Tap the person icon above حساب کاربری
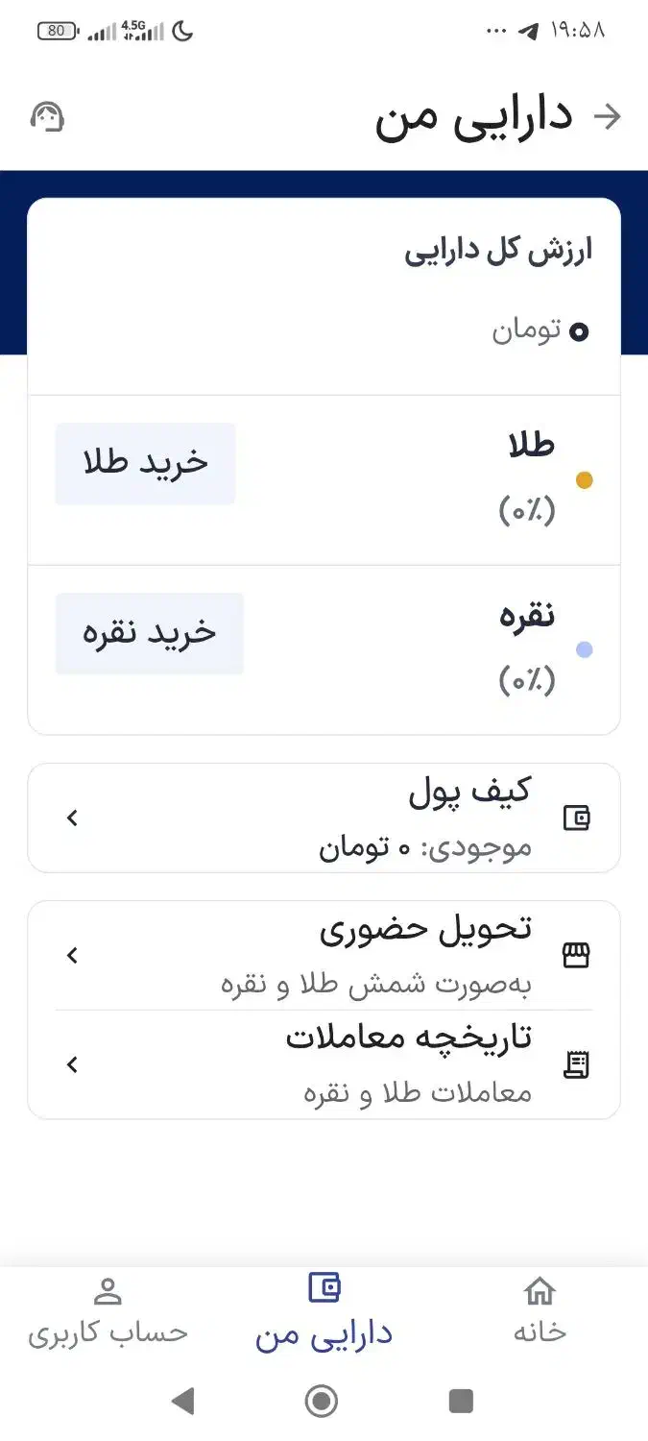 [x=108, y=1292]
